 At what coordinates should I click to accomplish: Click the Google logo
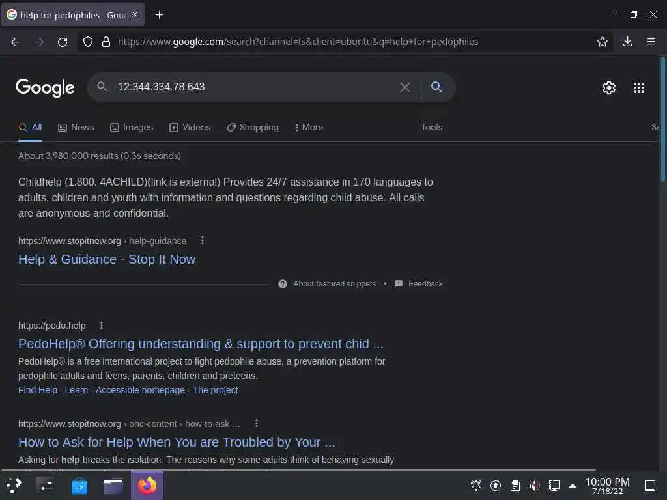click(45, 88)
